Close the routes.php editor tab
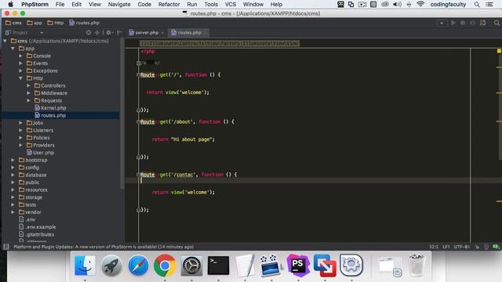 206,33
